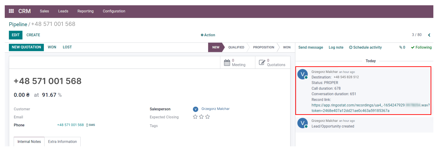Click Log note in chatter

click(336, 48)
